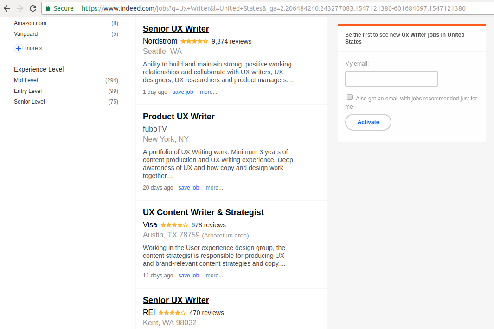Click the fuboTV company name

[x=154, y=129]
